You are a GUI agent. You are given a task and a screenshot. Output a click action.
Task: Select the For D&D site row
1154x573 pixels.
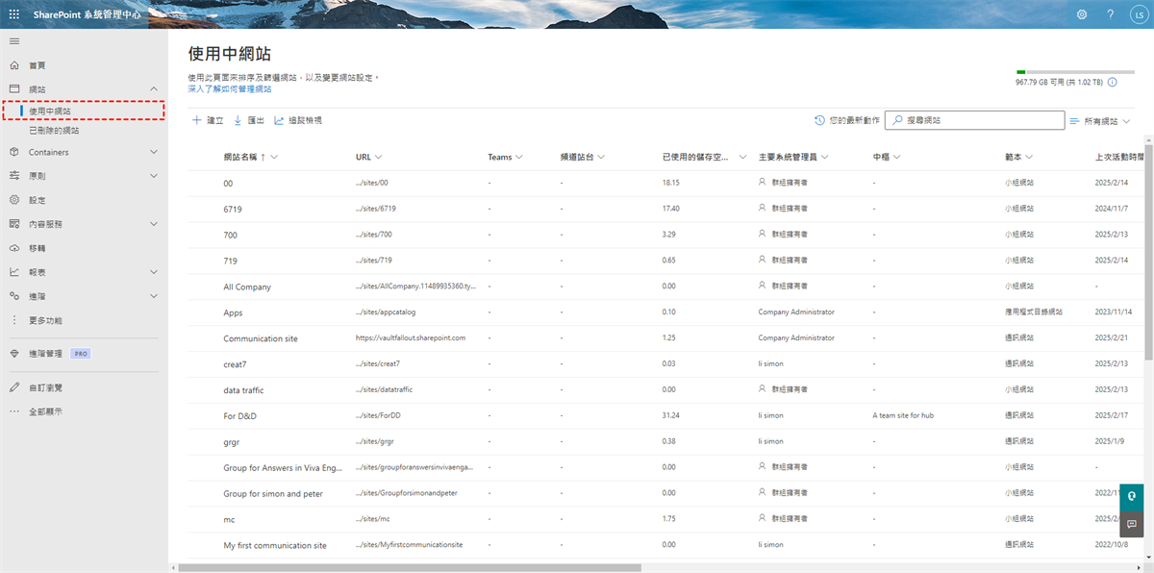coord(240,415)
